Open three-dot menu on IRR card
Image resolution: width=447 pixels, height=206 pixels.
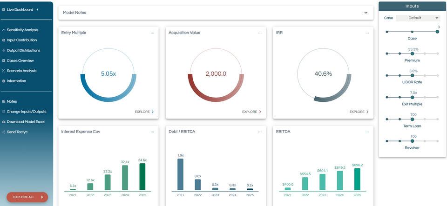tap(367, 33)
